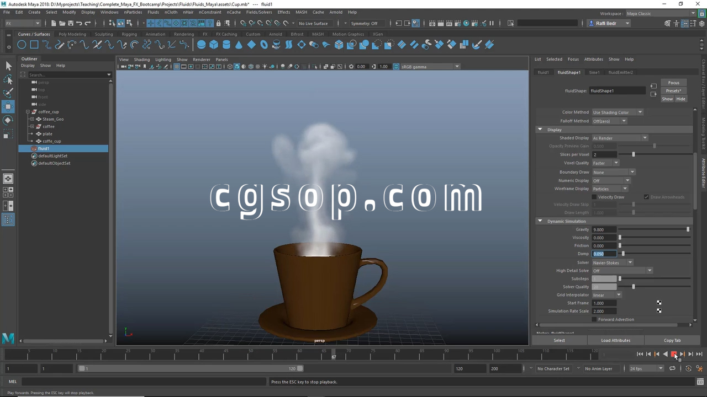Click the undo arrow in the toolbar
Viewport: 707px width, 397px height.
pos(79,23)
